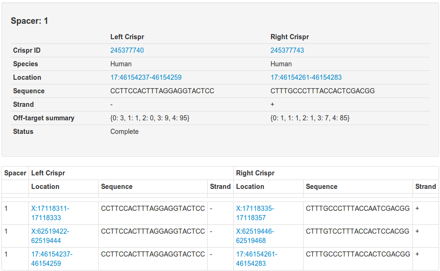
Task: Click the sequence CTTTGCCCTTTACCAATCGACGG in the table
Action: (x=358, y=208)
